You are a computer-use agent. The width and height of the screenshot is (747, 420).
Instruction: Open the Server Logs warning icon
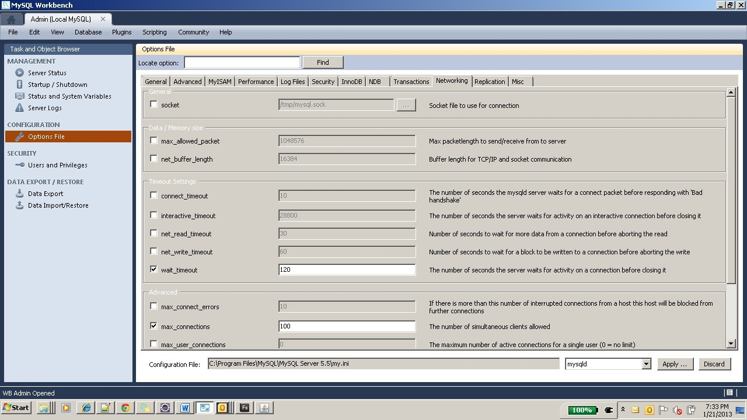point(19,108)
